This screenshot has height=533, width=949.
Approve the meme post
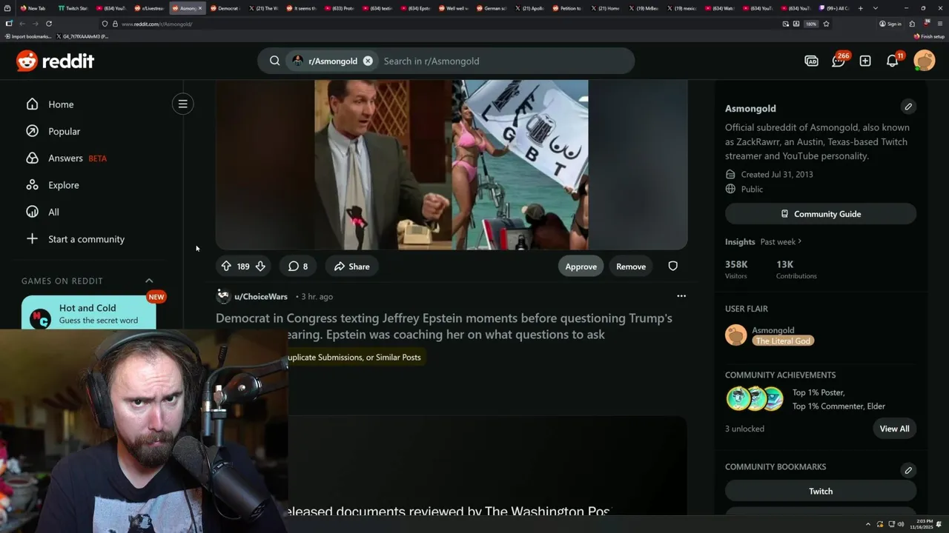click(x=581, y=266)
